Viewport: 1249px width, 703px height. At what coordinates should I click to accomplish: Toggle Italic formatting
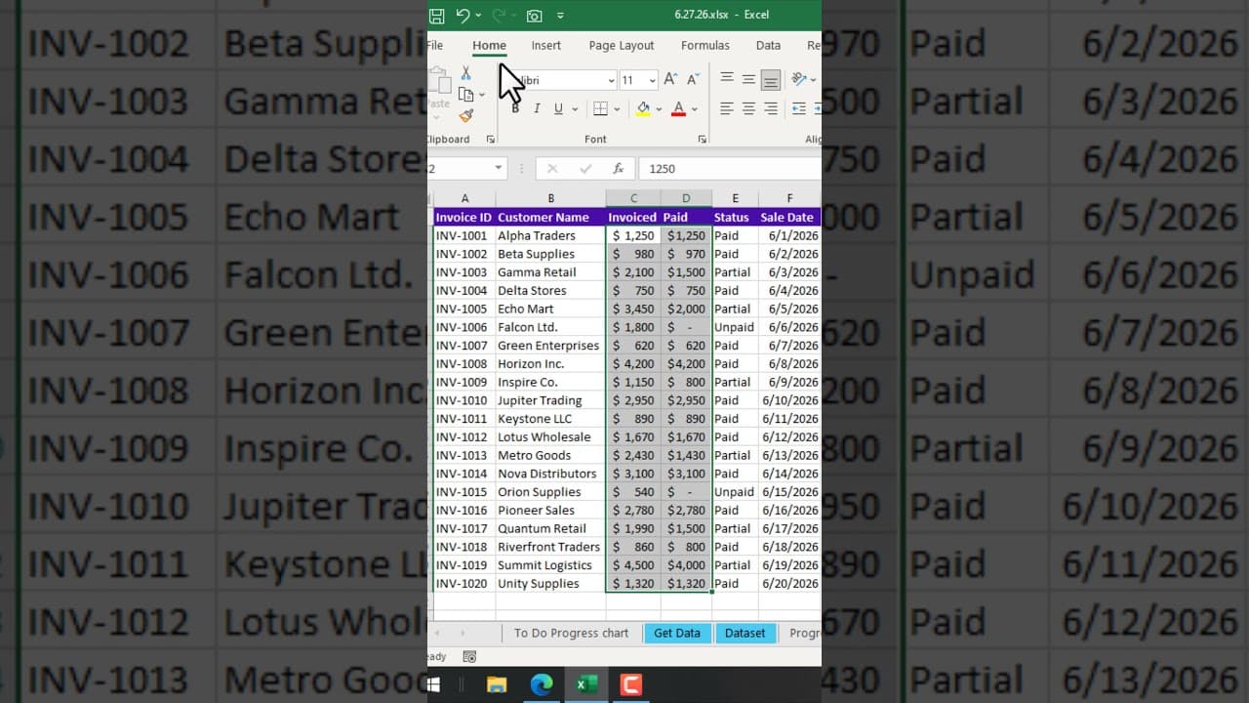tap(537, 108)
